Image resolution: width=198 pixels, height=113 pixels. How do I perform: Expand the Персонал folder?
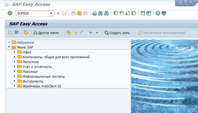pos(14,71)
